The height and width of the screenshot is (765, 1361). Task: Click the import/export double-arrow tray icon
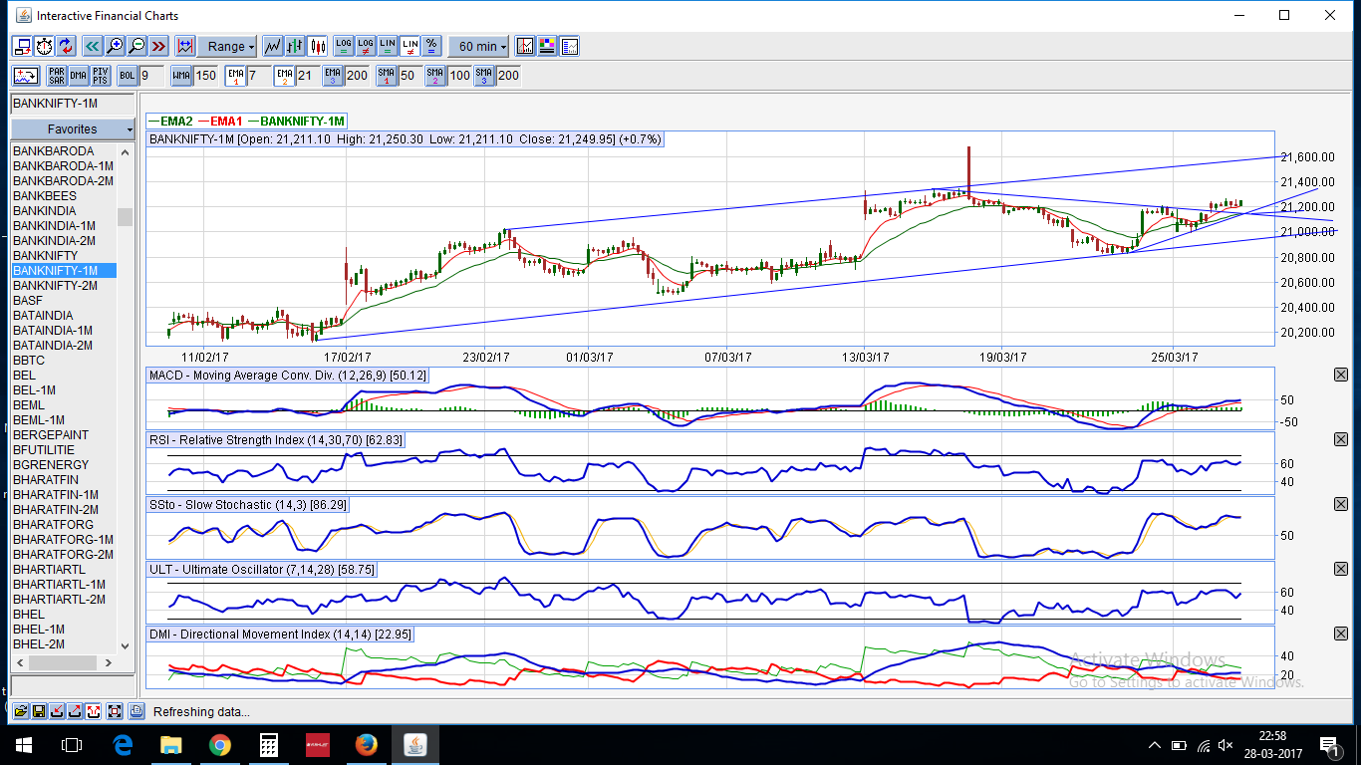pos(93,711)
